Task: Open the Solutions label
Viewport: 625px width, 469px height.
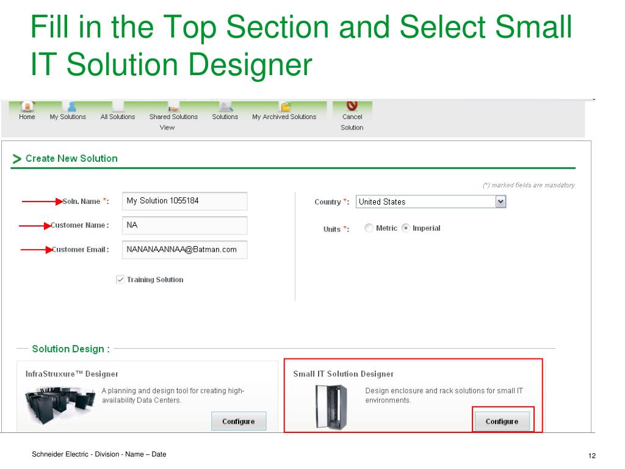Action: tap(225, 117)
